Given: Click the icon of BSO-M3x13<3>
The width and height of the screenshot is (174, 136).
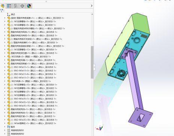Looking at the screenshot, I should click(9, 71).
